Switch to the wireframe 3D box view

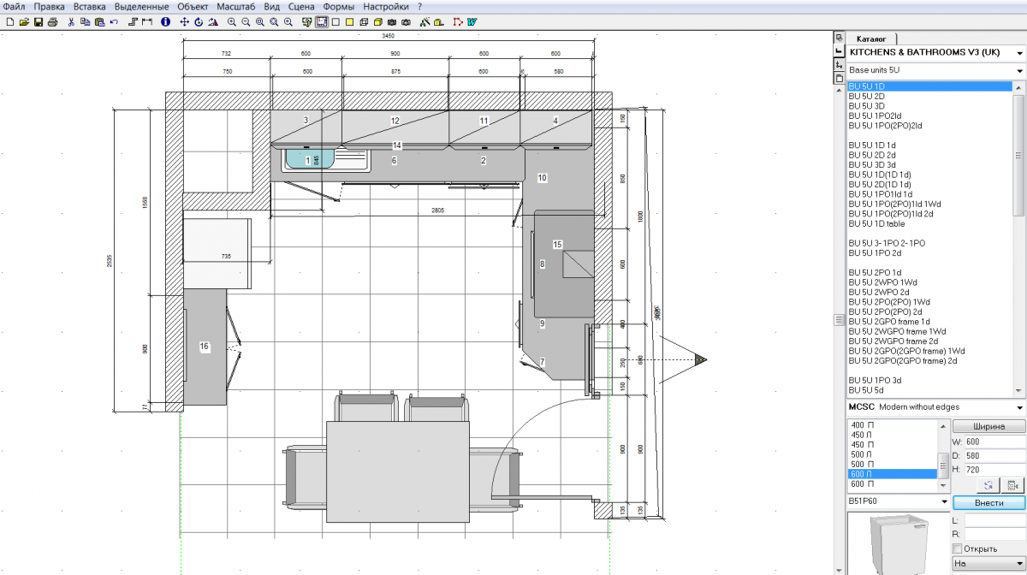coord(364,21)
